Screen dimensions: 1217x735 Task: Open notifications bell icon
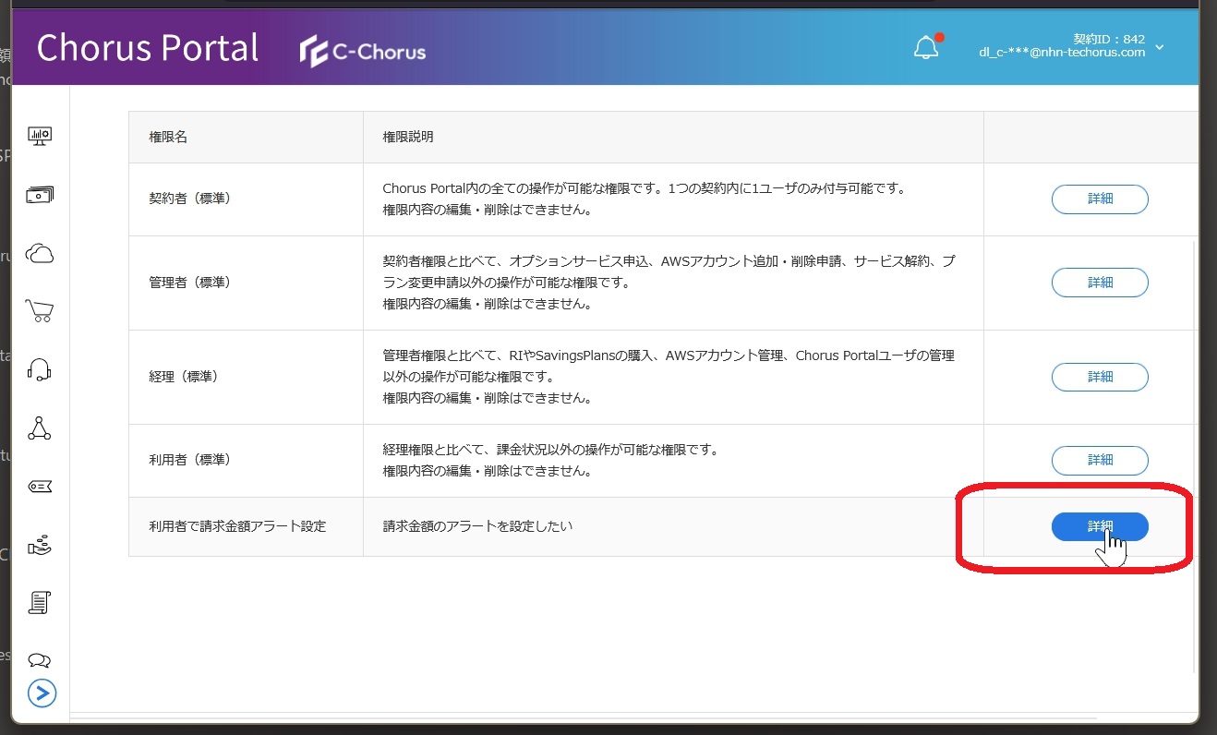pos(927,47)
